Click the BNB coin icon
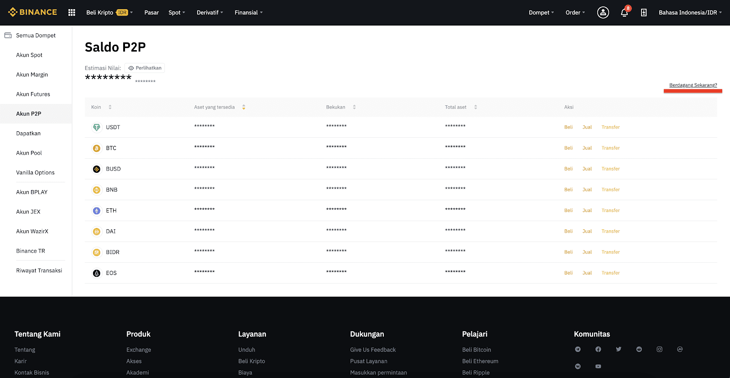Viewport: 730px width, 378px height. tap(97, 190)
